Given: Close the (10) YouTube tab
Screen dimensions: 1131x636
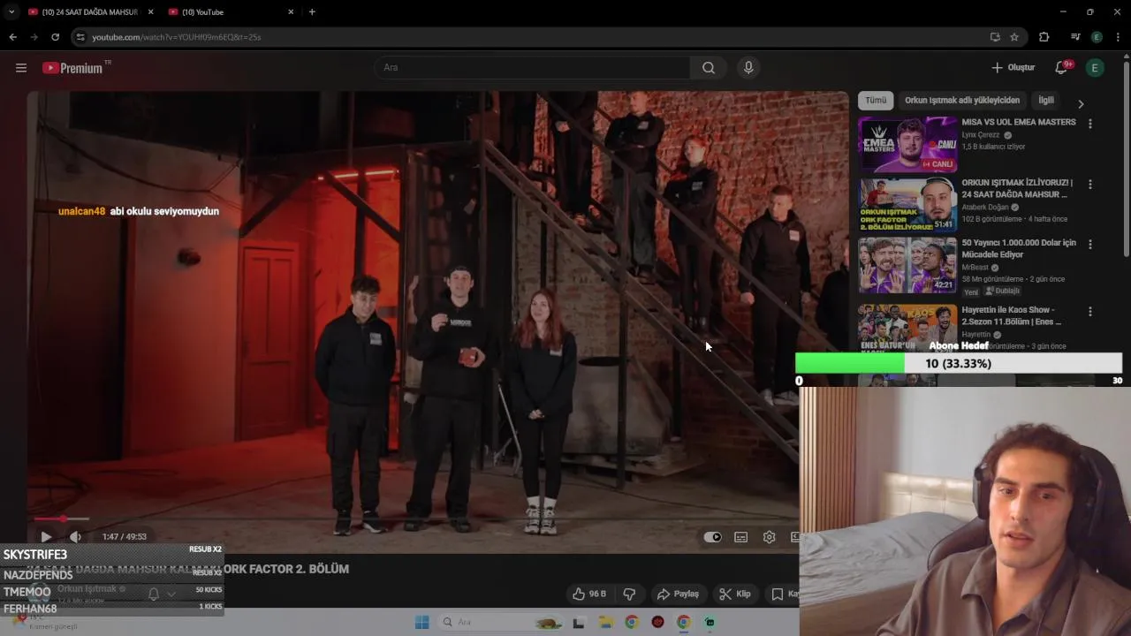Looking at the screenshot, I should tap(291, 12).
